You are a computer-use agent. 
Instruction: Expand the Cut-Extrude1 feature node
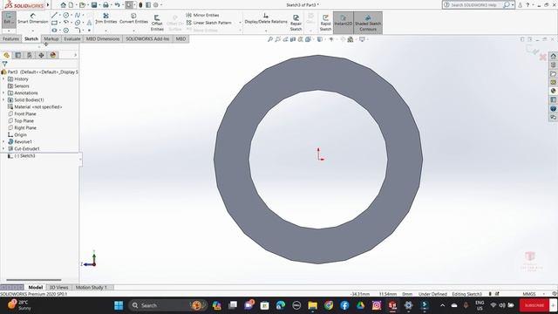3,148
